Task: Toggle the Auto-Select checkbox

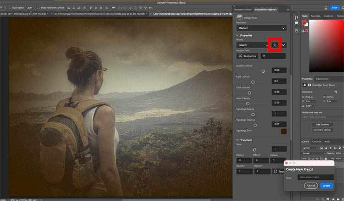Action: (x=10, y=8)
